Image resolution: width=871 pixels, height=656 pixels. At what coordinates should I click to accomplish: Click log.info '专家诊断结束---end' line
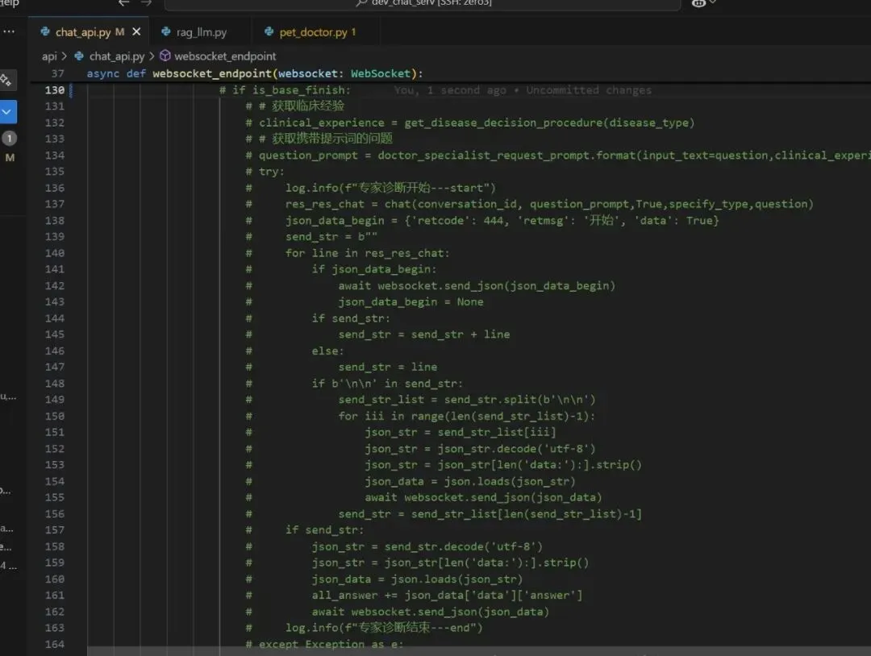pos(384,628)
